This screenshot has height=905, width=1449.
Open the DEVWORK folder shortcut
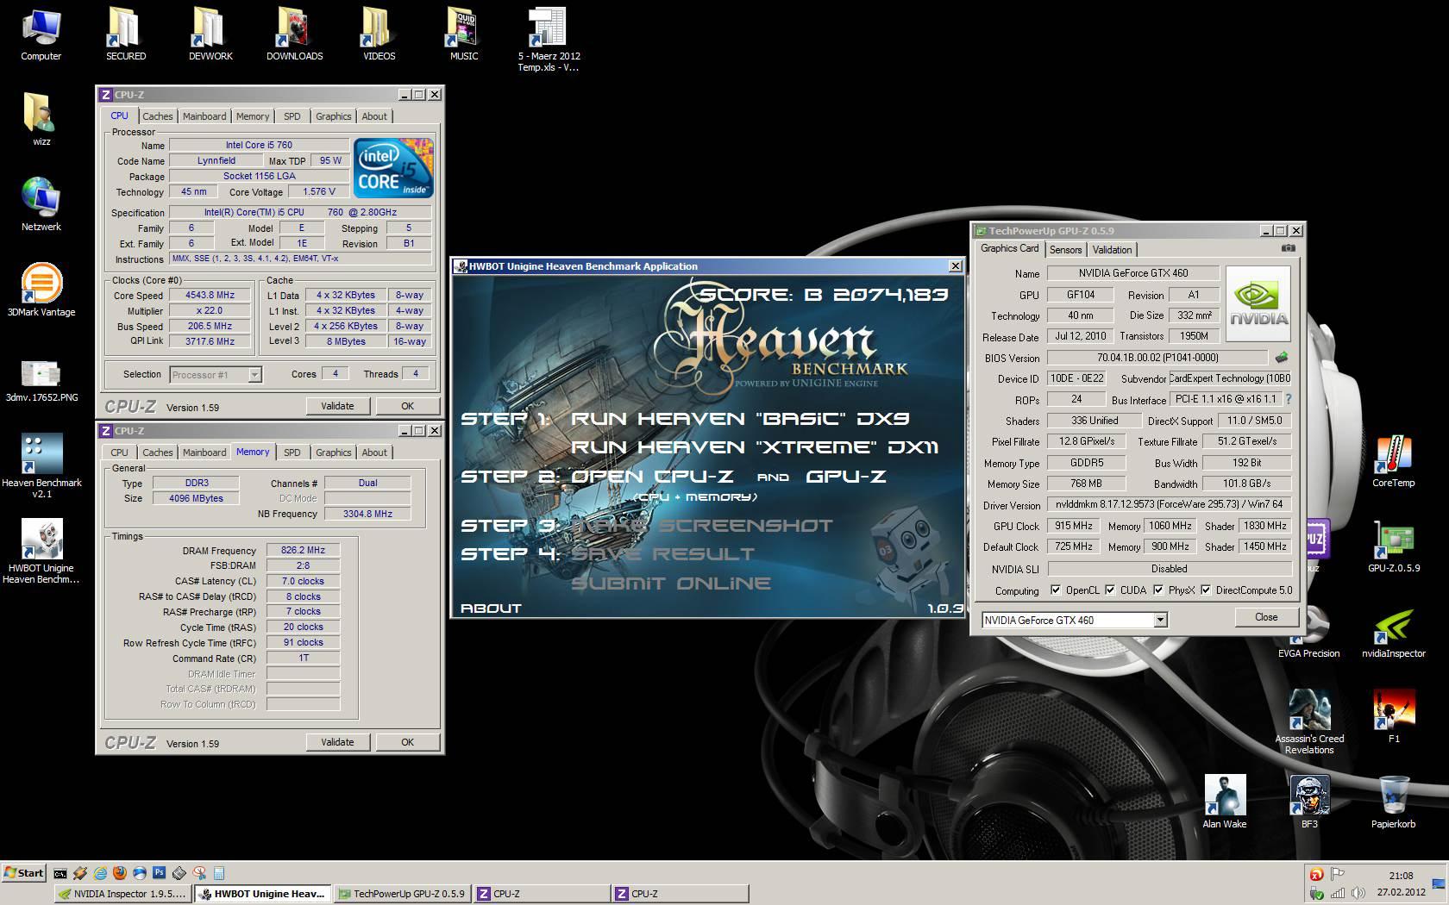point(210,34)
